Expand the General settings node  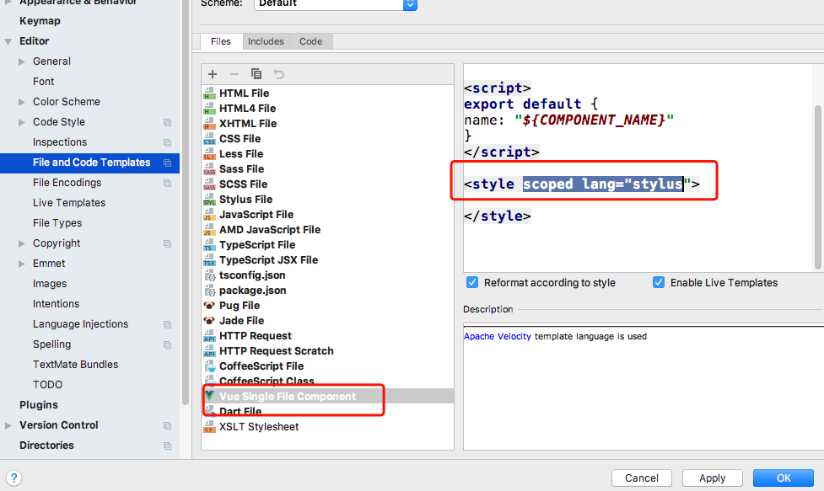click(22, 61)
